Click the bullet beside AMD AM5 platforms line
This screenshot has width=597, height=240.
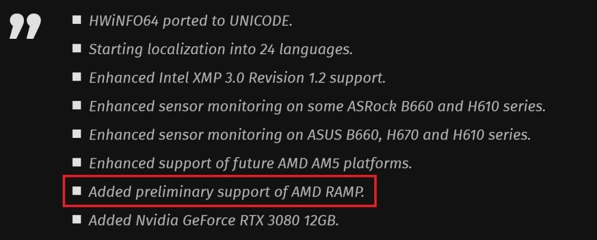[77, 162]
